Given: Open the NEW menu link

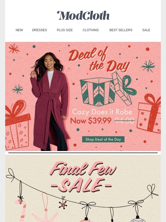Looking at the screenshot, I should click(19, 30).
